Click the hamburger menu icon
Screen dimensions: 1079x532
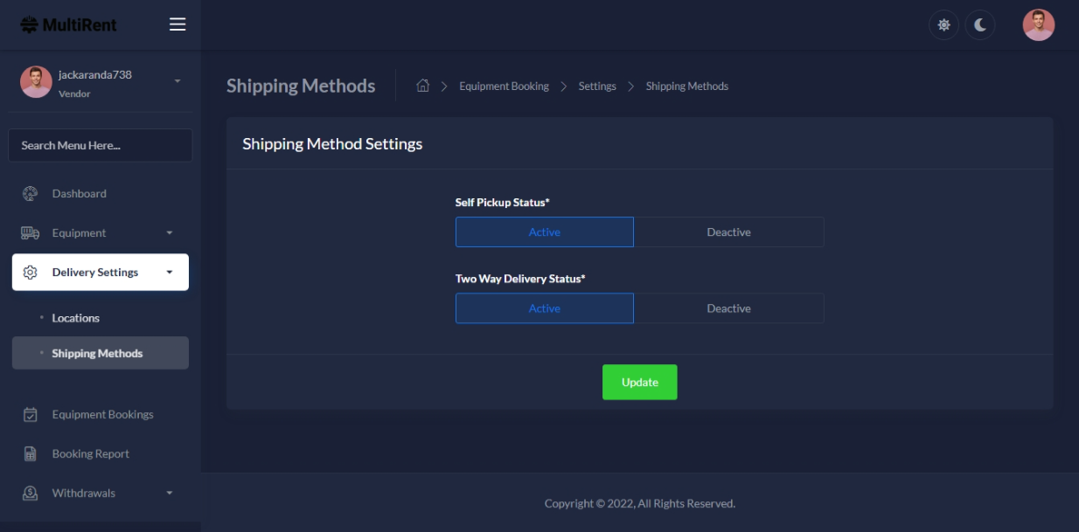[x=178, y=24]
